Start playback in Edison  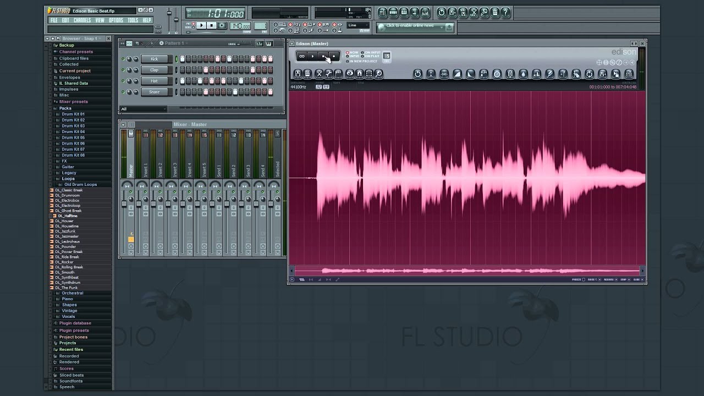312,56
